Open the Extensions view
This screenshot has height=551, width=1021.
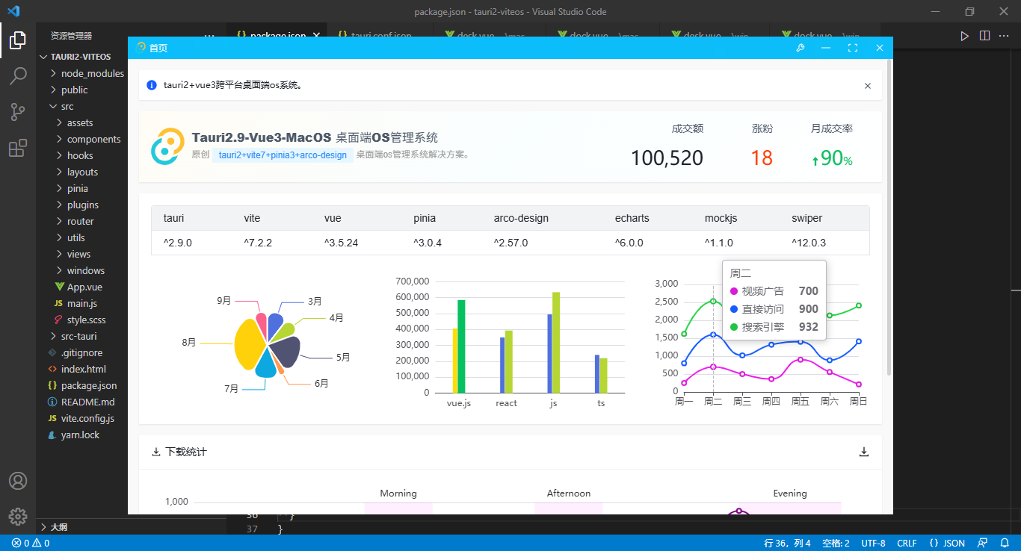pyautogui.click(x=18, y=149)
